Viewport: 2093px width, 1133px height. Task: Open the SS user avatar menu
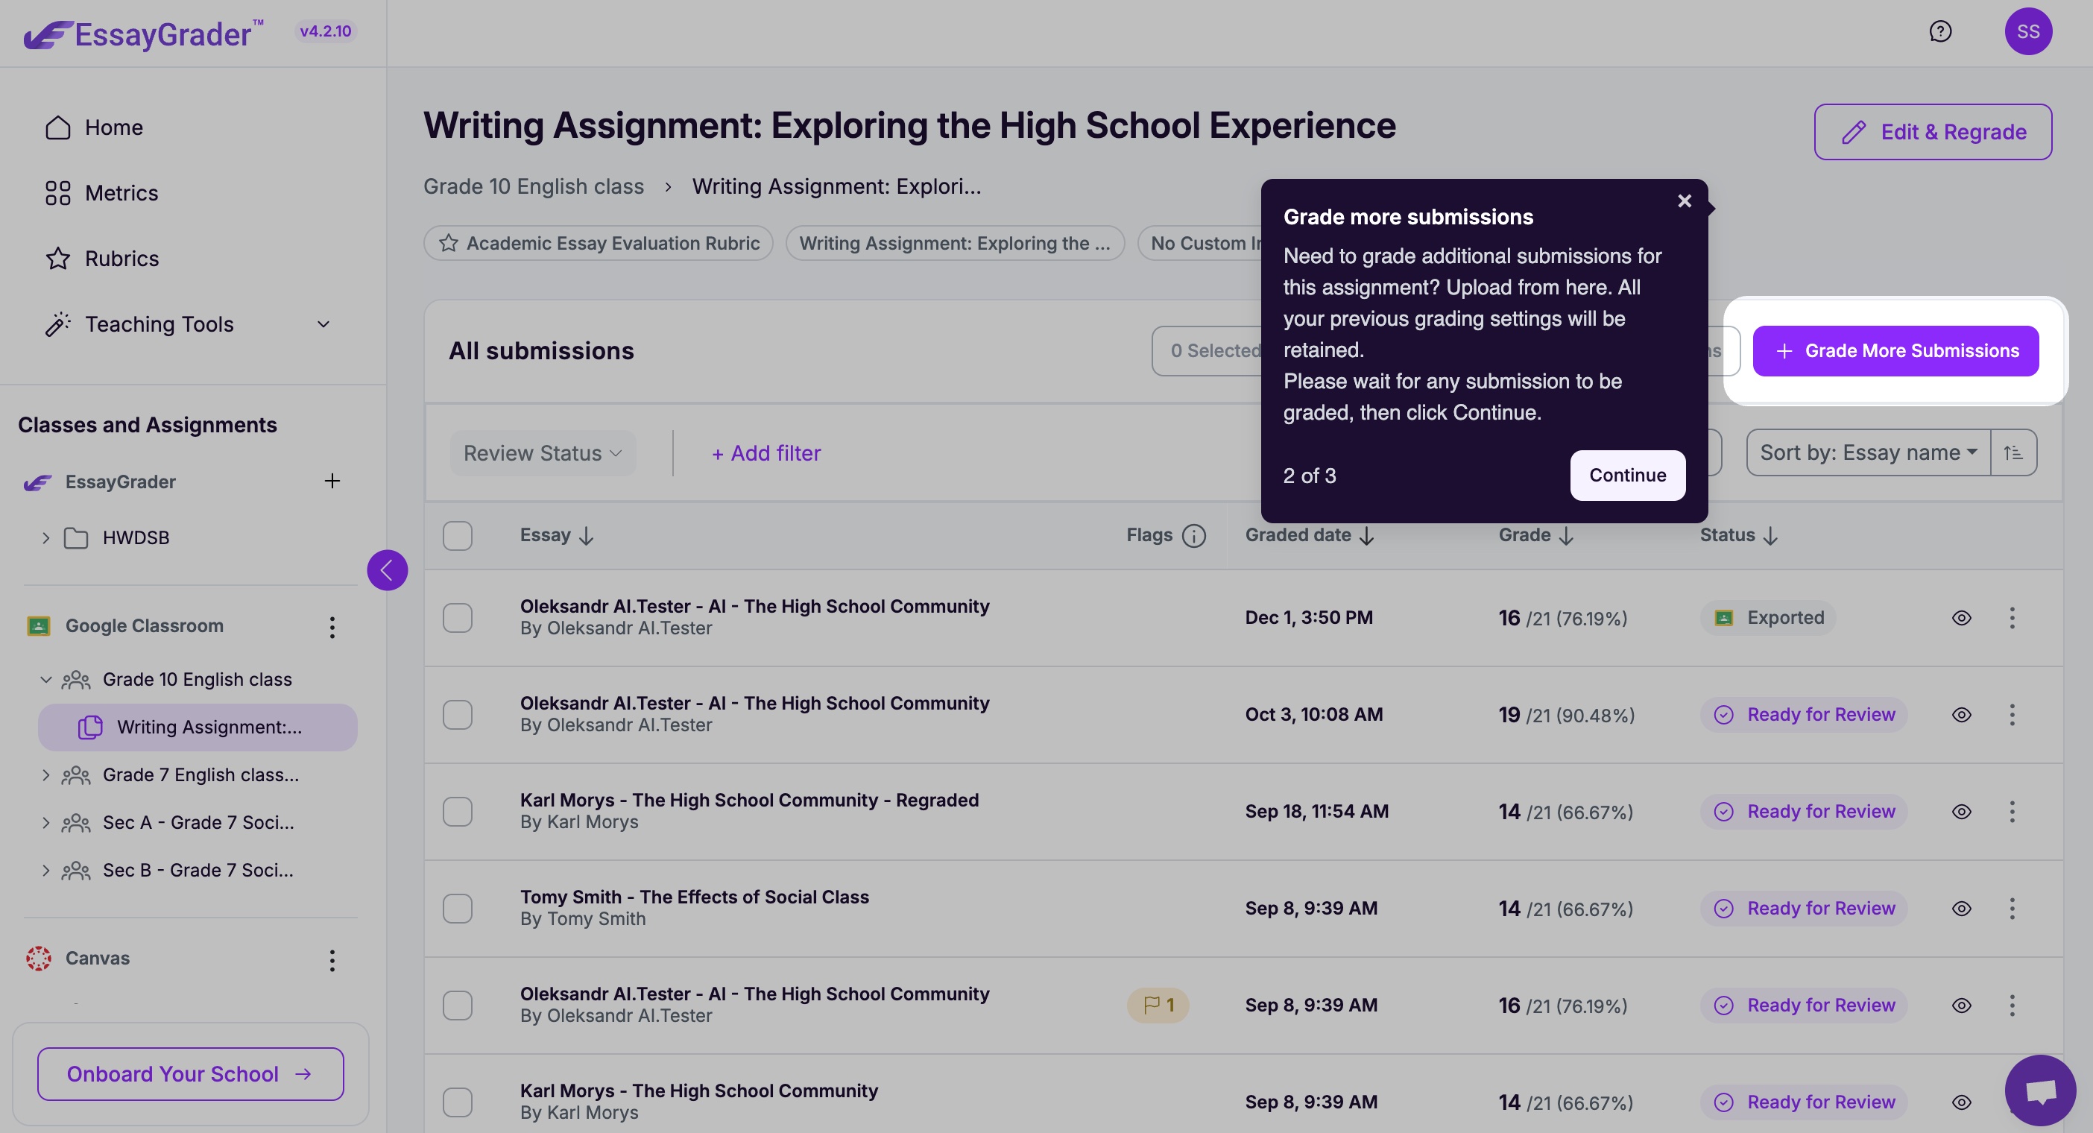[2028, 32]
